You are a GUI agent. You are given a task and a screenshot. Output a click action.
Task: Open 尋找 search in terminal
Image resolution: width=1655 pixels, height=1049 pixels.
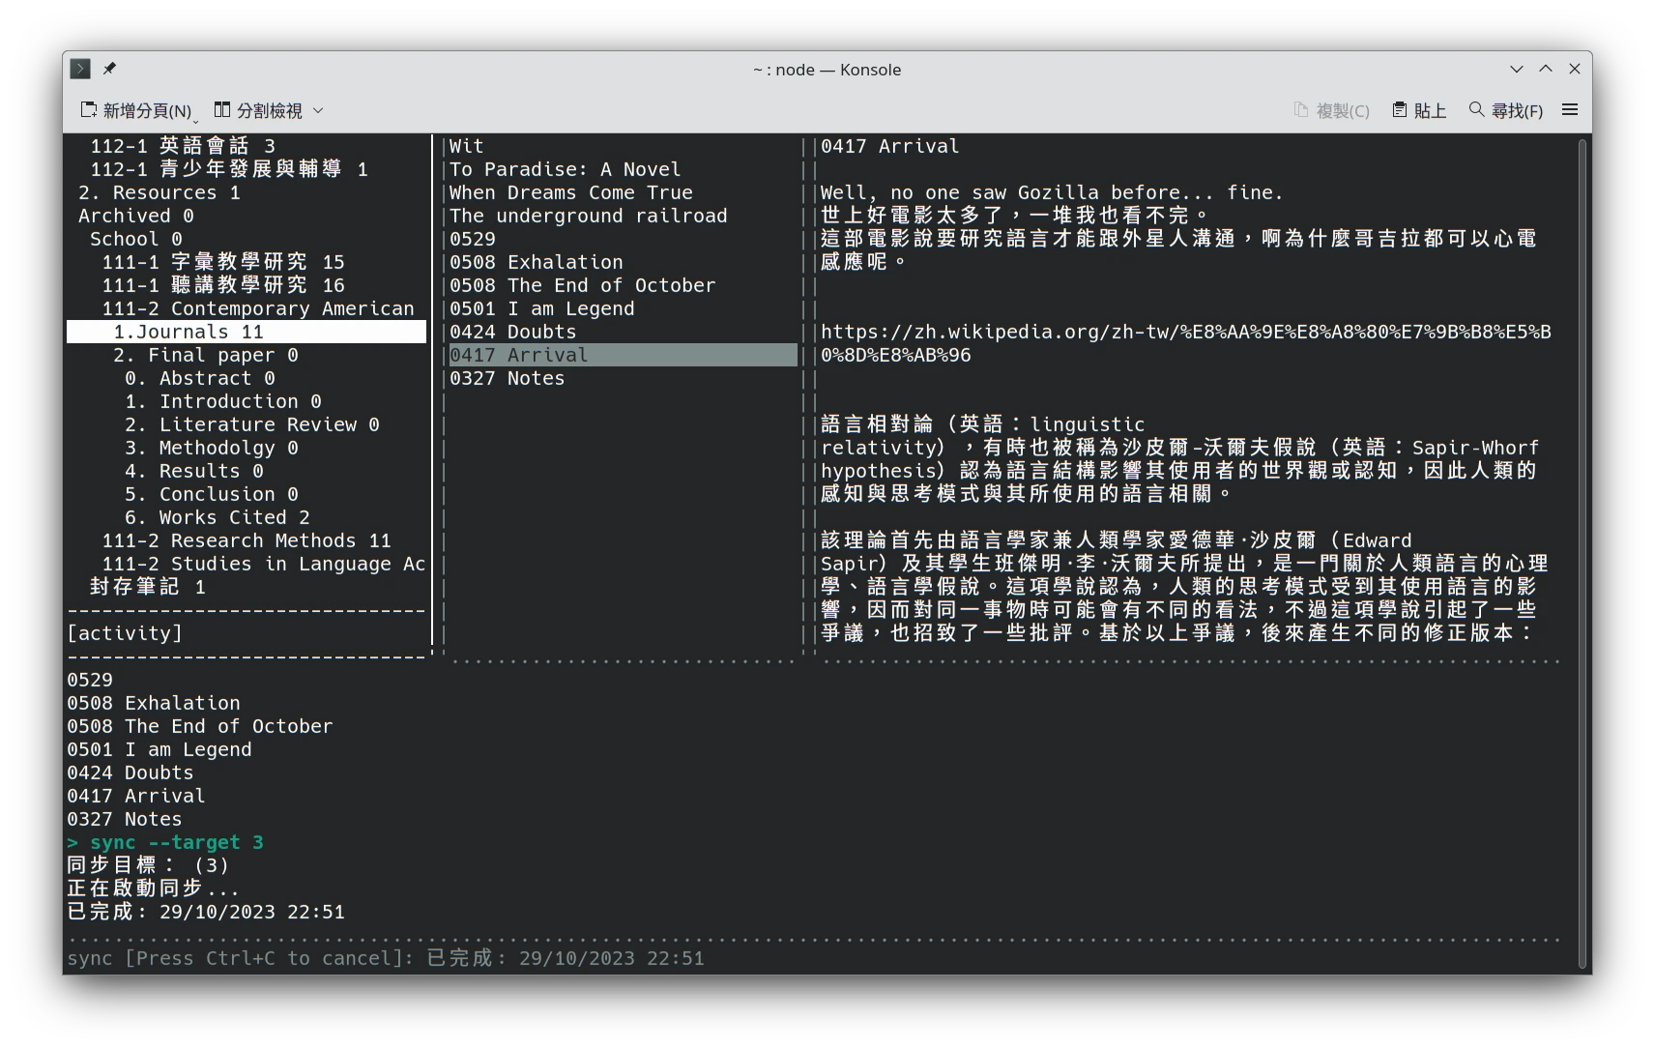pyautogui.click(x=1505, y=110)
